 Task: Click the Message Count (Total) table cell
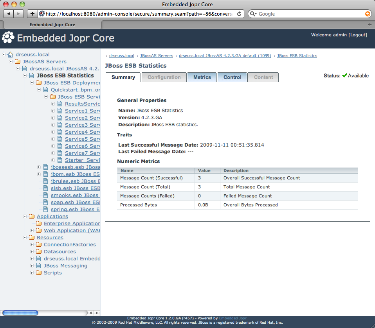tap(156, 187)
